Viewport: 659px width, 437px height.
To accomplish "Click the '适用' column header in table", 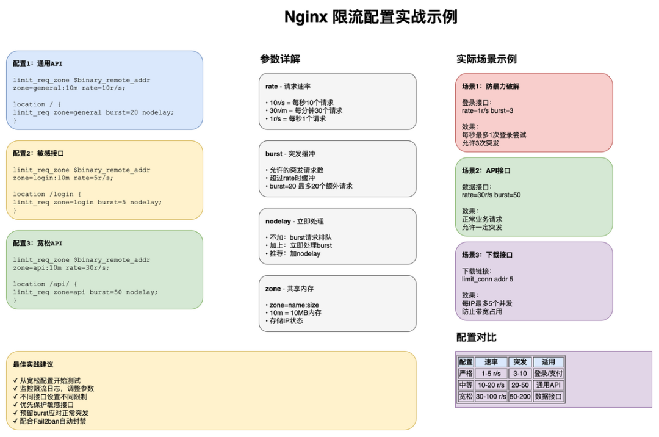I will tap(548, 362).
